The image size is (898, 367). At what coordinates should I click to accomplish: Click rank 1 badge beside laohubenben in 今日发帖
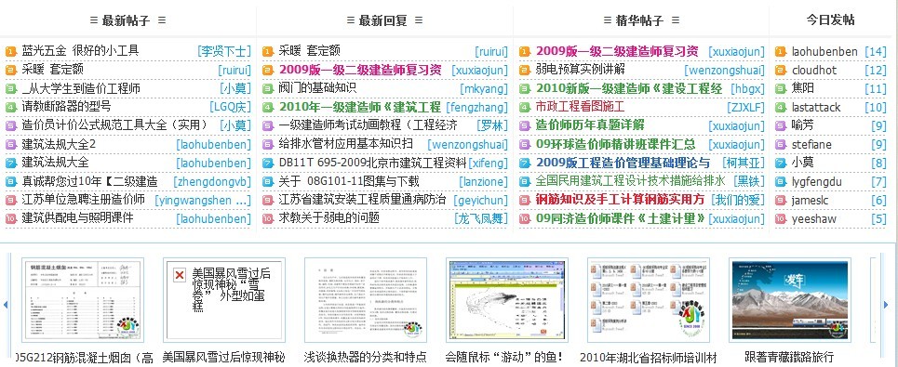tap(780, 51)
